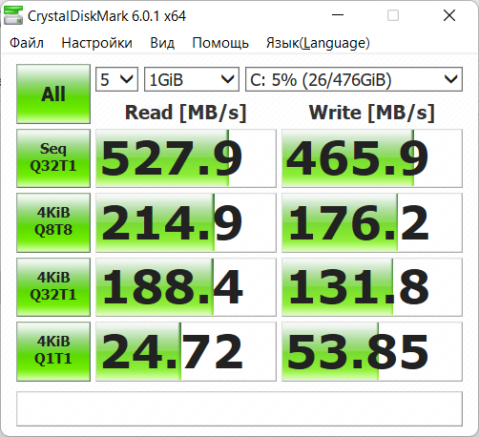479x437 pixels.
Task: Start the 4KiB Q8T8 test
Action: 53,222
